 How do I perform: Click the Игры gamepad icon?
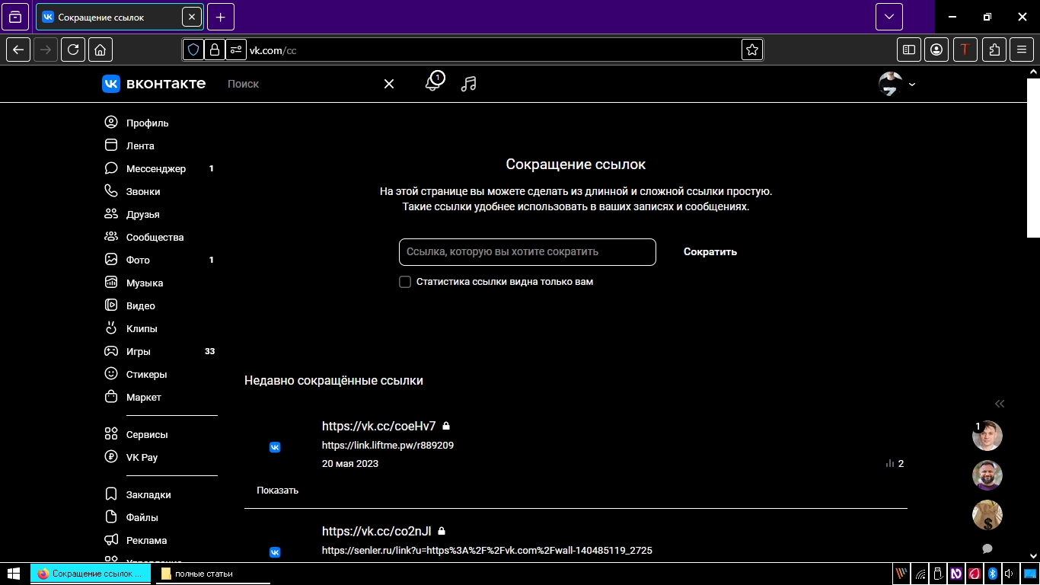coord(111,351)
